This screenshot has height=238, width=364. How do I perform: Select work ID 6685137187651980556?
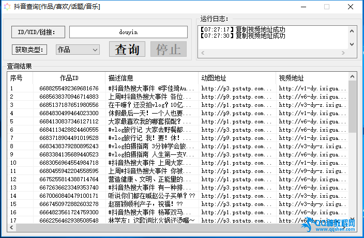coord(69,105)
